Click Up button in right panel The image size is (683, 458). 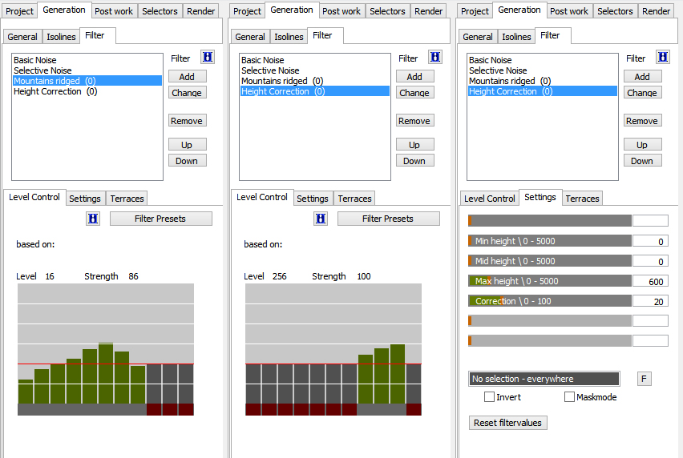click(x=642, y=145)
